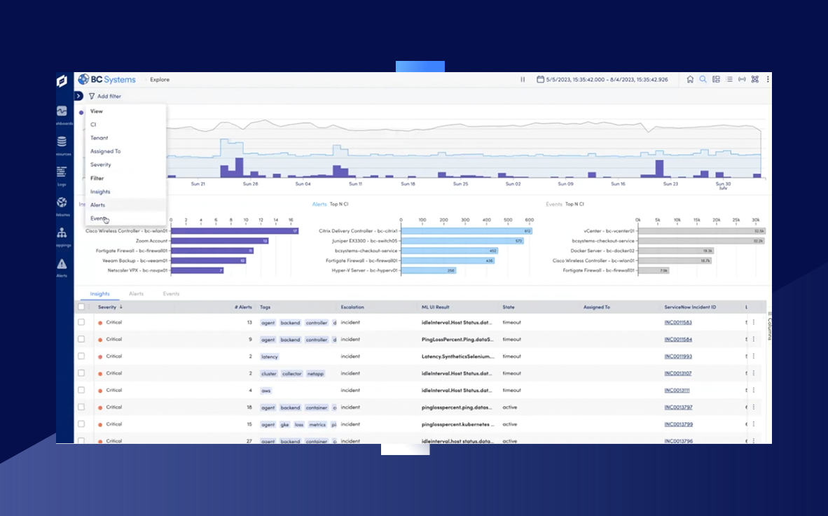Open incident link INC0013799

pos(679,424)
